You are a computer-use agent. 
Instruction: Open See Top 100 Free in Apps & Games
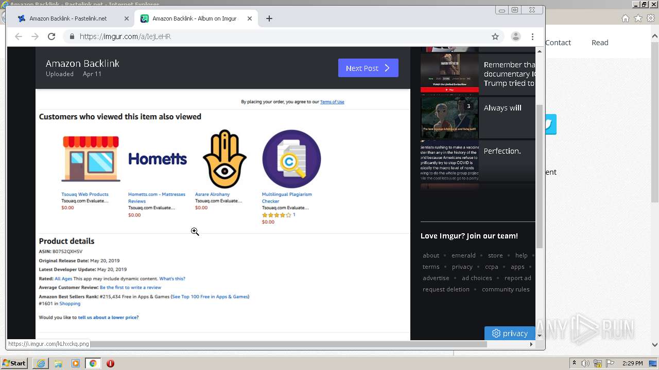click(x=210, y=297)
